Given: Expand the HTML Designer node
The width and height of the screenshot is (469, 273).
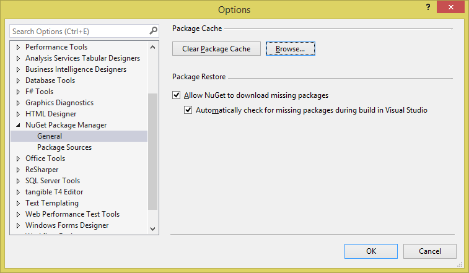Looking at the screenshot, I should coord(18,115).
